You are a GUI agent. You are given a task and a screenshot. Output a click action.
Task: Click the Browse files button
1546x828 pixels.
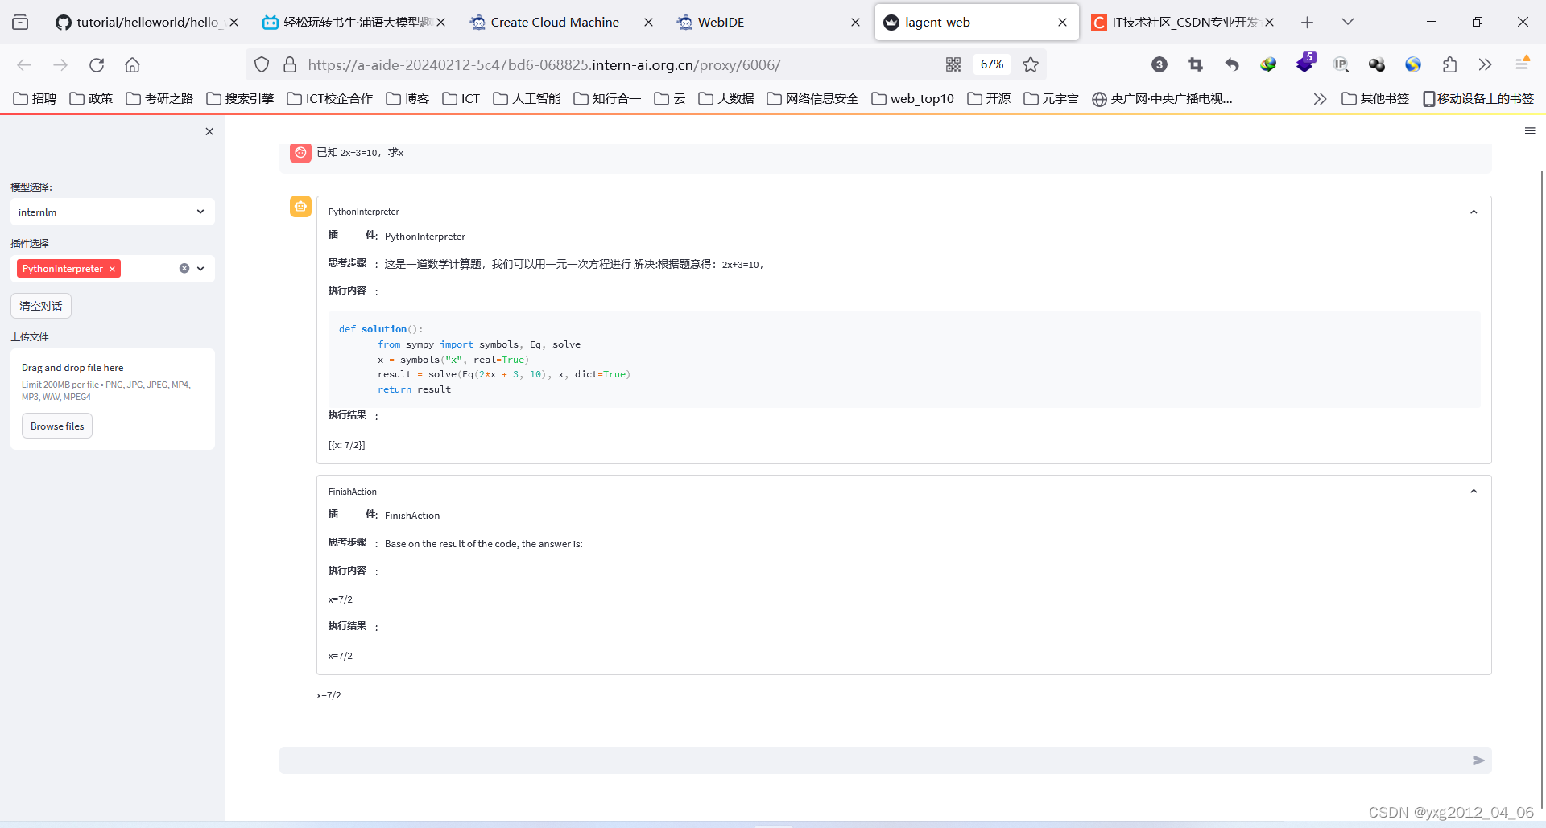coord(57,426)
